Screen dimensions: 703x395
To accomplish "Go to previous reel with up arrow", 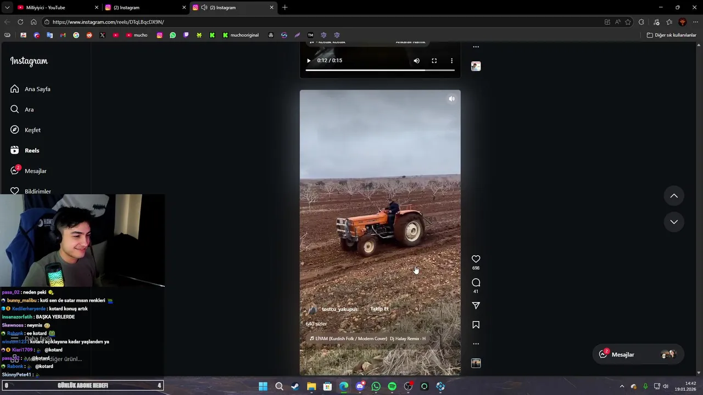I will coord(674,196).
